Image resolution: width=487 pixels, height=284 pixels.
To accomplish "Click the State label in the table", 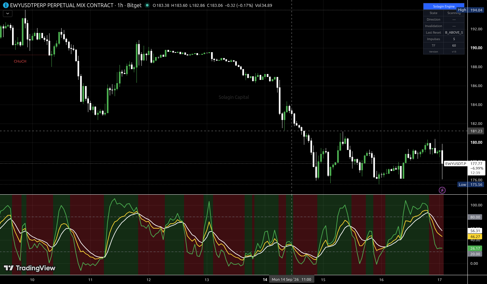I will 433,13.
